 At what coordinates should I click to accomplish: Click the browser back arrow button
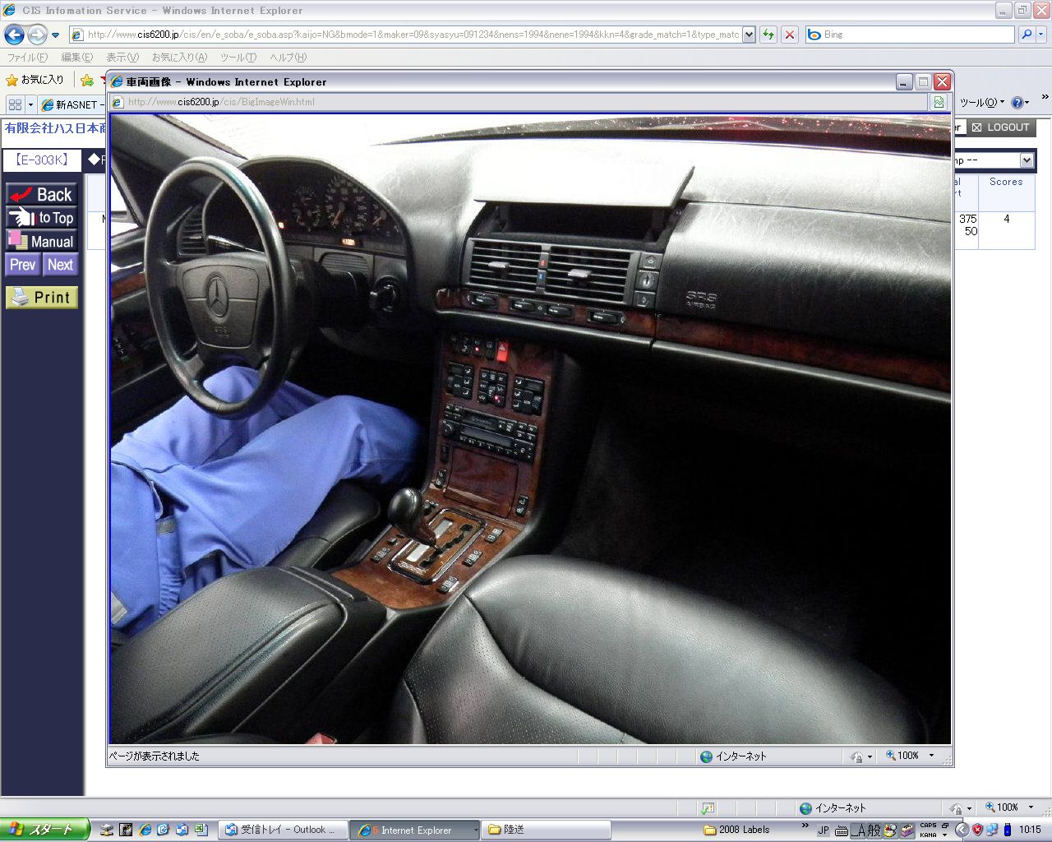[x=14, y=35]
